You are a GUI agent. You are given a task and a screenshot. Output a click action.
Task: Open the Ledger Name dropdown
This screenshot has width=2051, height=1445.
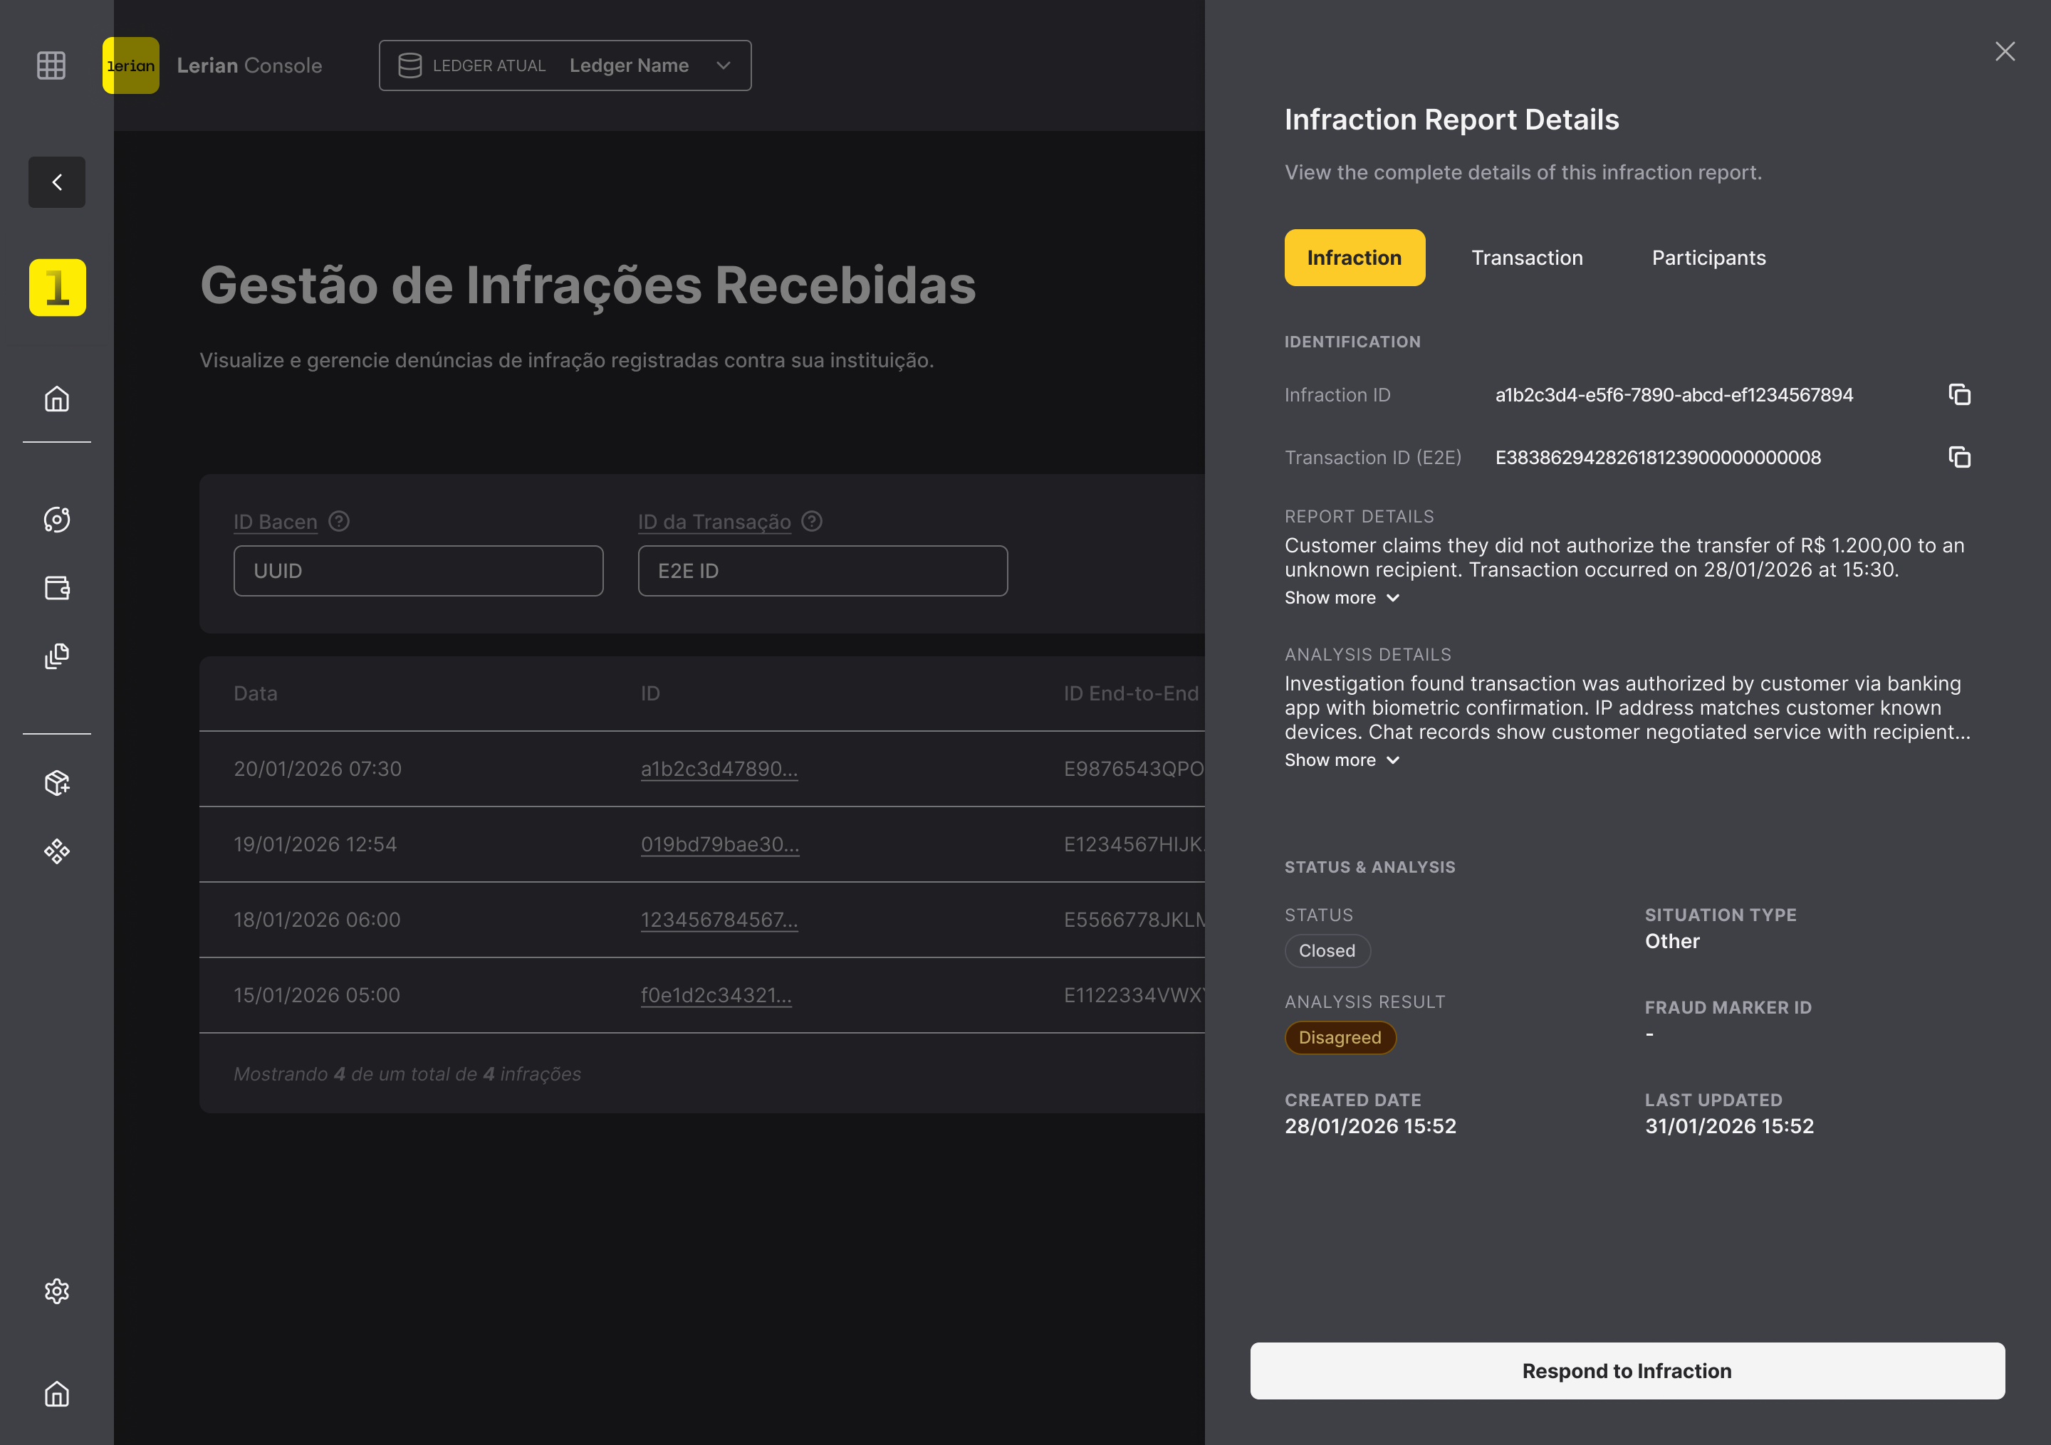(565, 65)
